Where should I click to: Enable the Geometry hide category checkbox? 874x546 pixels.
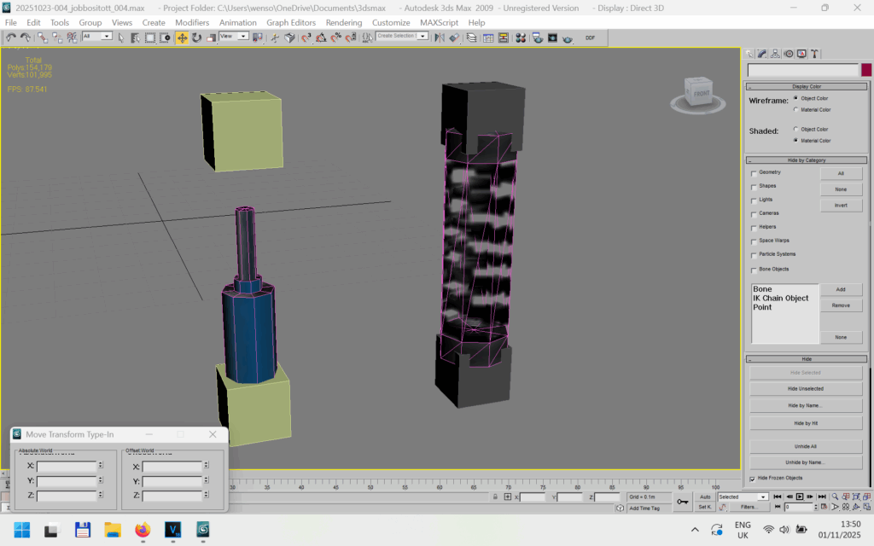pyautogui.click(x=754, y=173)
